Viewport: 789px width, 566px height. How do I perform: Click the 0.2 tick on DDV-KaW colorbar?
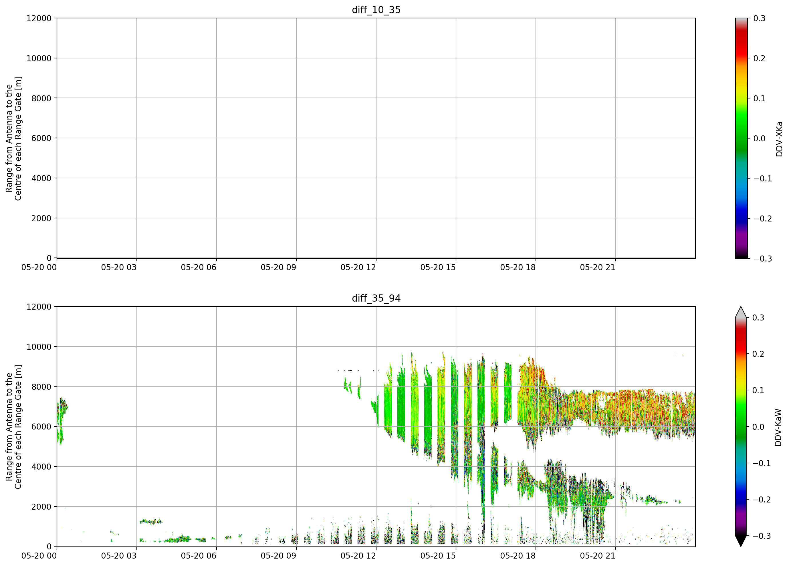758,354
